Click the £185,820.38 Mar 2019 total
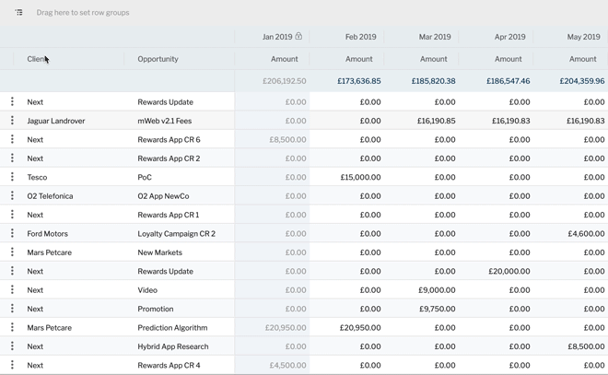 coord(434,81)
